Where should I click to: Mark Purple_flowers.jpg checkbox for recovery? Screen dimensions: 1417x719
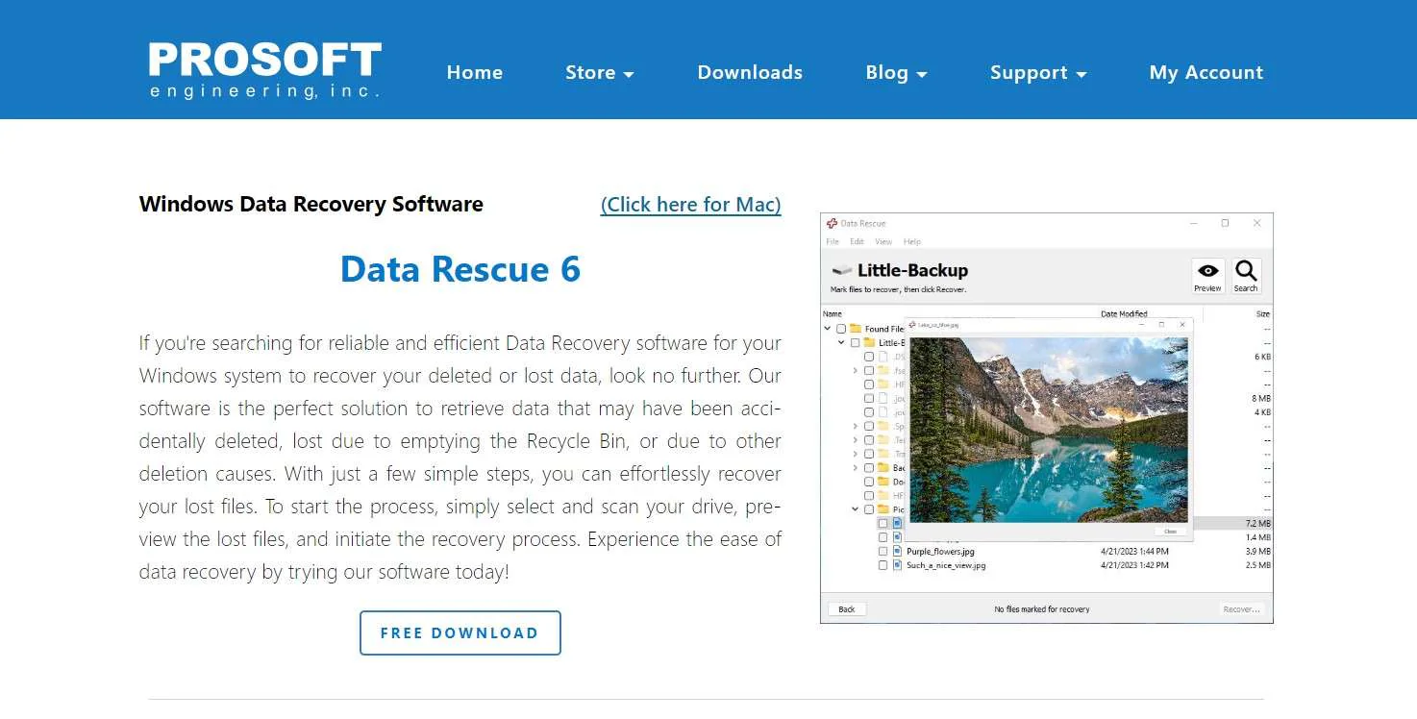[883, 552]
